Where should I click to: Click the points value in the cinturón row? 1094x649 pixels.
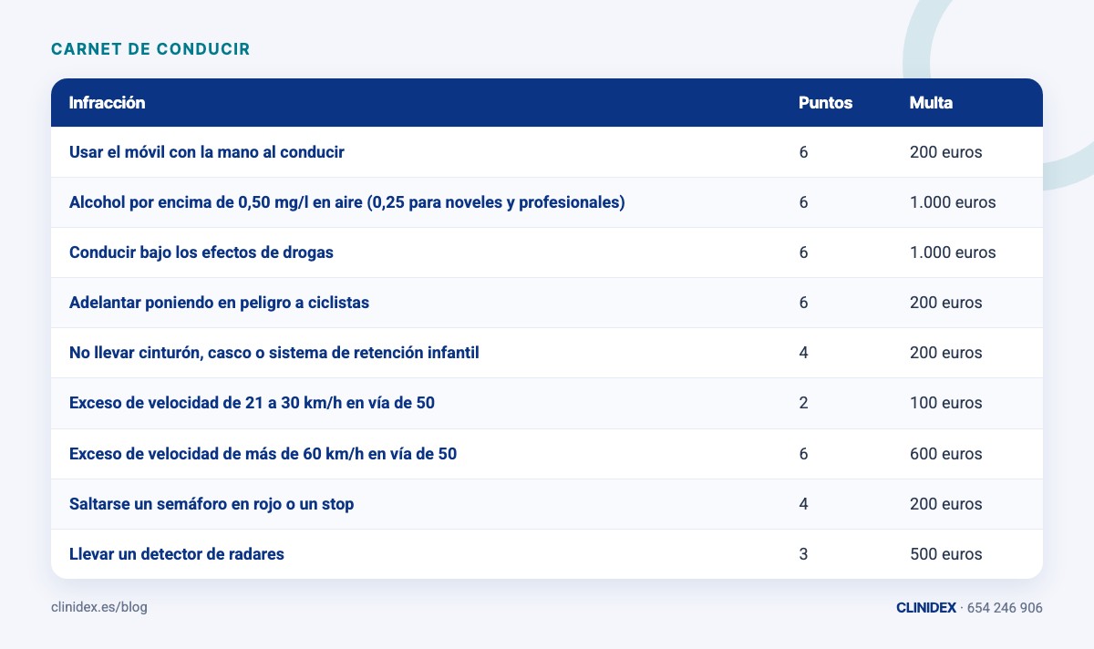(803, 353)
